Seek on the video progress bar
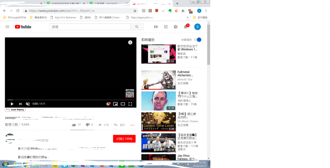 point(71,100)
